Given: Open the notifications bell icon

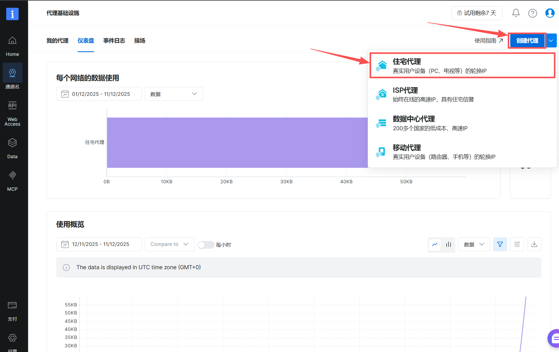Looking at the screenshot, I should point(516,13).
